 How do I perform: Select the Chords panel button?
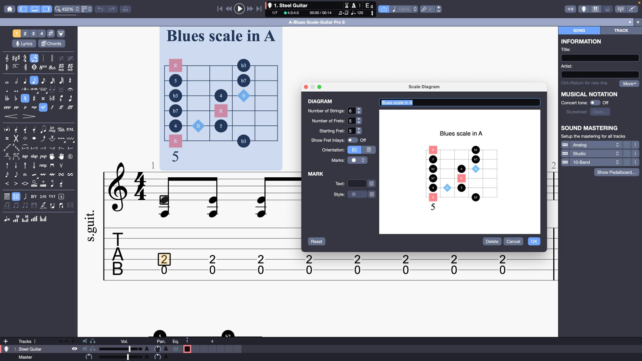(x=51, y=44)
